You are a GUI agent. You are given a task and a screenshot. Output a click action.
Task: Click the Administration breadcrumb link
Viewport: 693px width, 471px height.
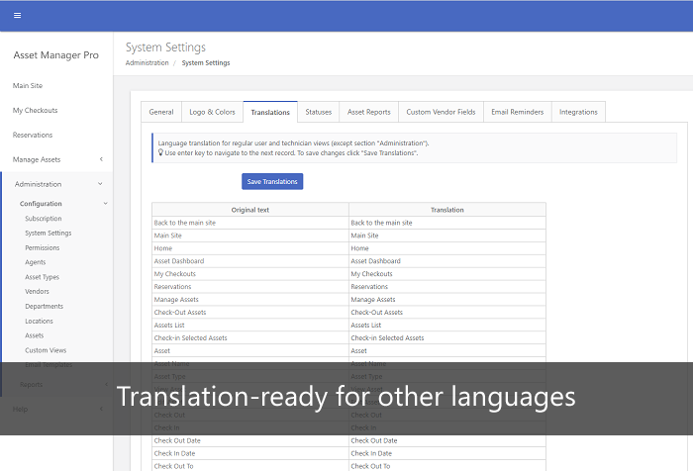147,62
